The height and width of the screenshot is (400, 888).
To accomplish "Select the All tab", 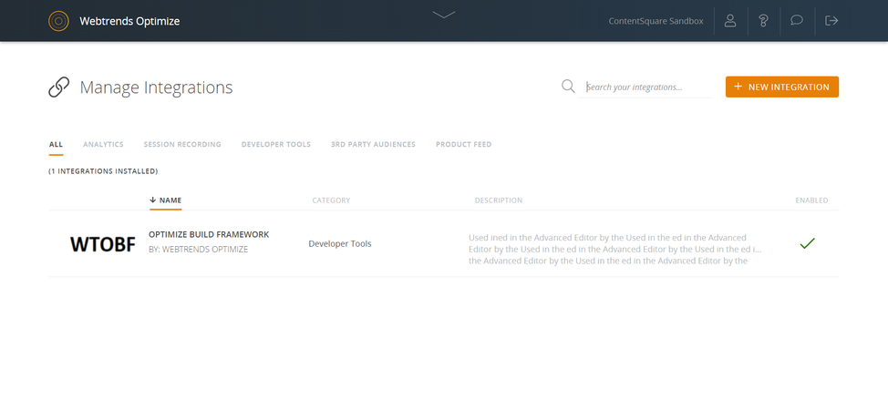I will [56, 144].
